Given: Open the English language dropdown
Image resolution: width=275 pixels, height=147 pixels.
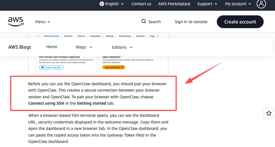Looking at the screenshot, I should pyautogui.click(x=111, y=4).
